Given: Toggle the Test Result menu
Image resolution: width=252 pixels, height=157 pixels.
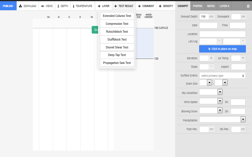Looking at the screenshot, I should click(124, 6).
